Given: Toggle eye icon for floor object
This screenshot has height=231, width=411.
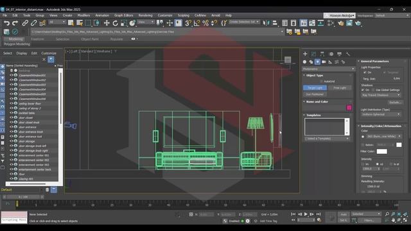Looking at the screenshot, I should click(12, 174).
